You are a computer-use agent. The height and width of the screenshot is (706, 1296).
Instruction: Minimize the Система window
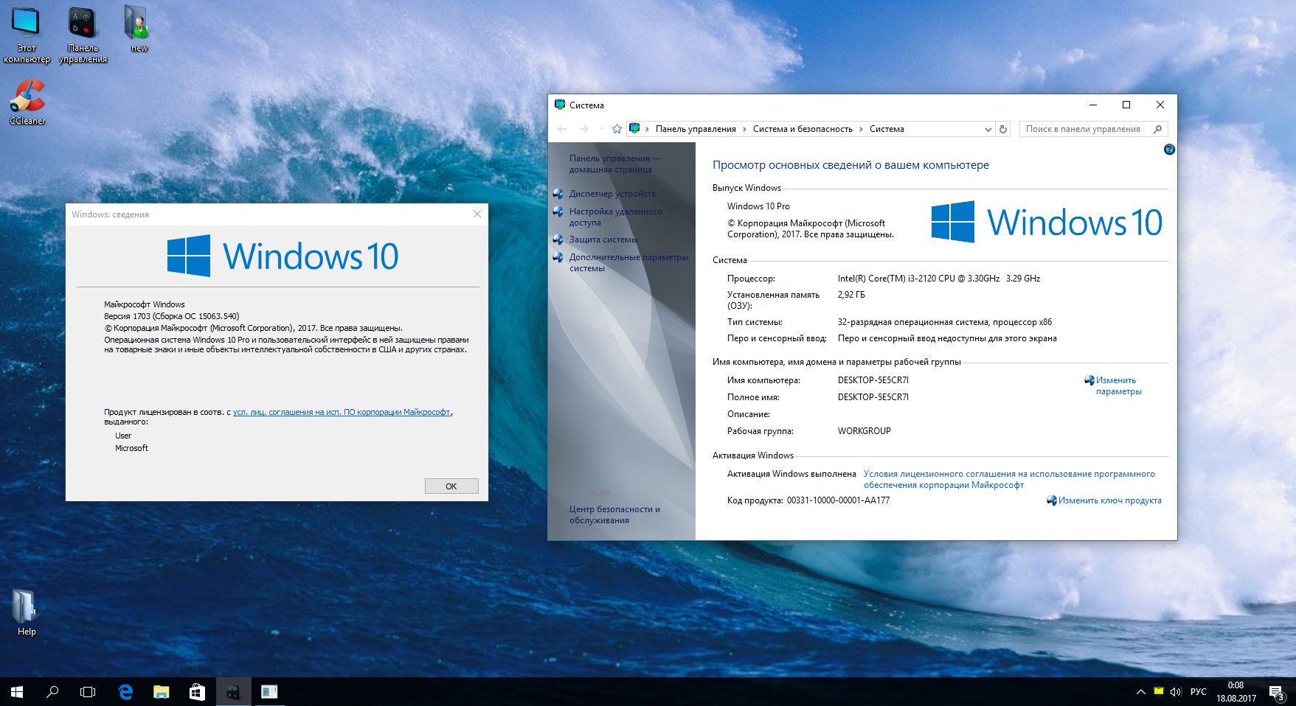(1092, 105)
